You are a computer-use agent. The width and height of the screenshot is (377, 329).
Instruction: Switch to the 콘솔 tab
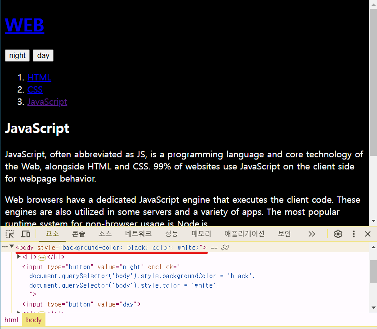[x=79, y=234]
